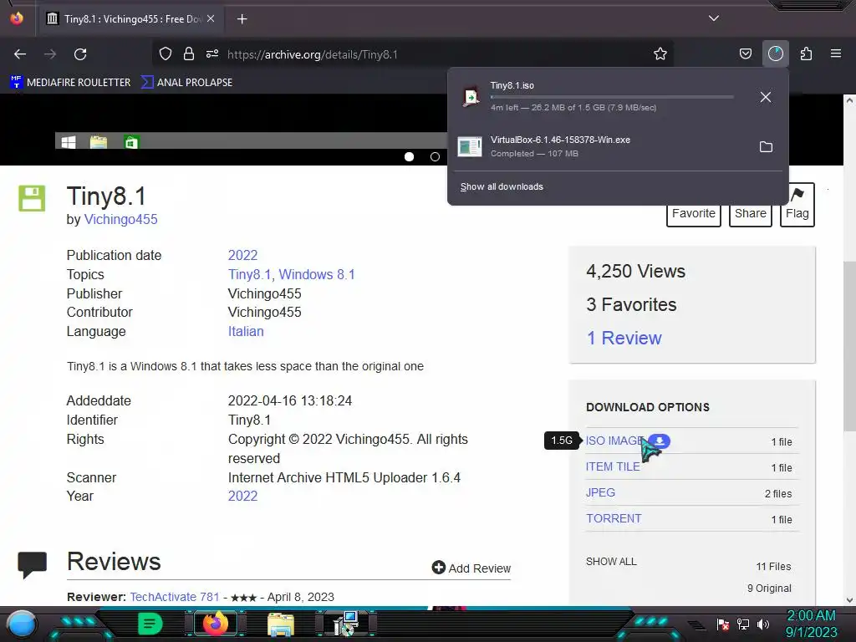
Task: Open the installer setup taskbar icon
Action: tap(346, 624)
